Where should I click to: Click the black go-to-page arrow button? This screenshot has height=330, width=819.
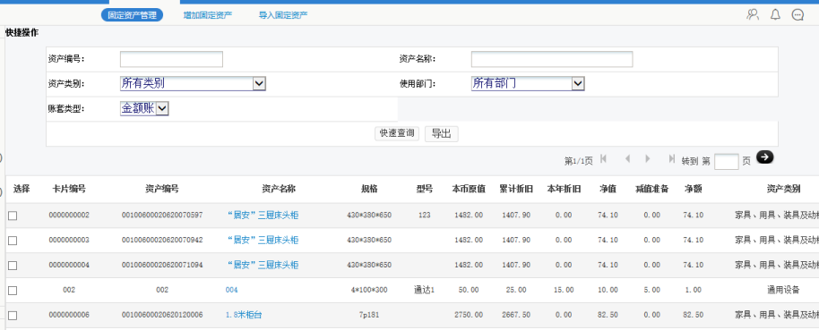coord(764,157)
